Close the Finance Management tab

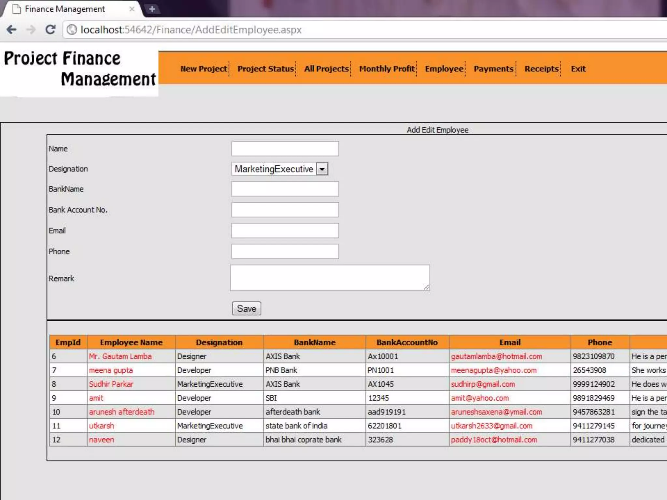[x=132, y=9]
